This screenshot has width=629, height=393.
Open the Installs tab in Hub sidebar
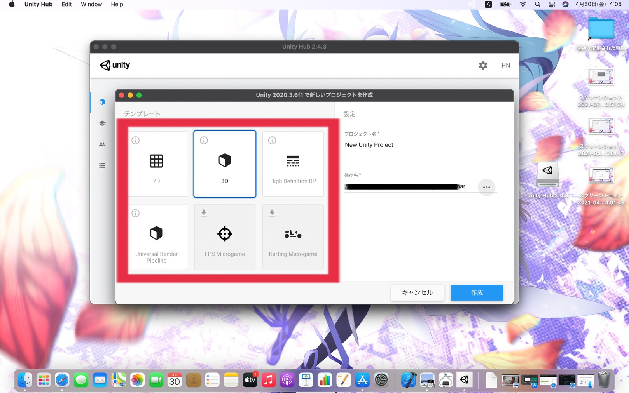[102, 165]
